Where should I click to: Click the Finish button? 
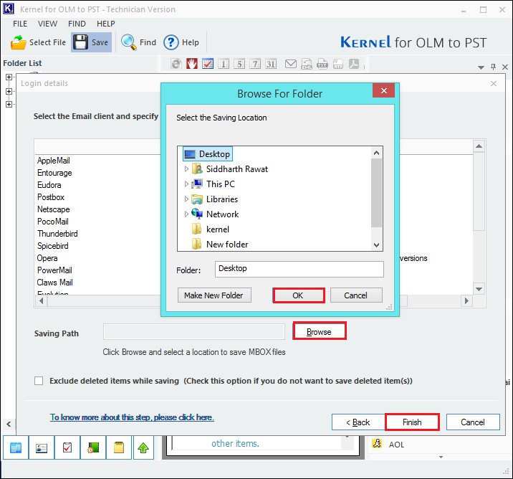pos(412,422)
